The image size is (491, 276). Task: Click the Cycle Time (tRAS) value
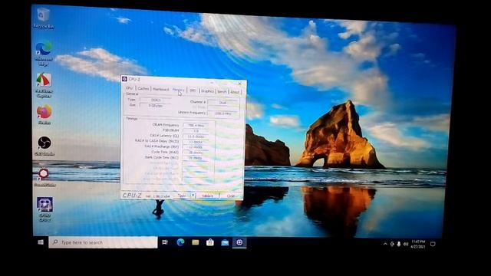coord(196,153)
